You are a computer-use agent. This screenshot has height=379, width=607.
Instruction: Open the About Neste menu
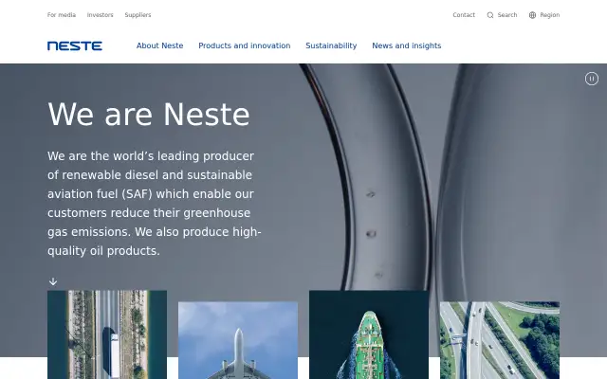(x=160, y=45)
